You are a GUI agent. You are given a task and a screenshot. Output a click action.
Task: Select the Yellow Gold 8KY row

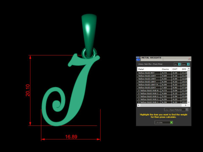162,73
